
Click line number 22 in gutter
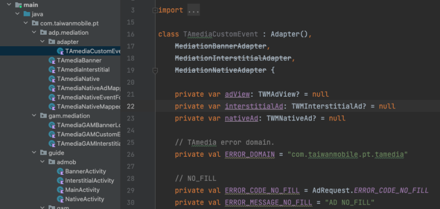tap(130, 107)
